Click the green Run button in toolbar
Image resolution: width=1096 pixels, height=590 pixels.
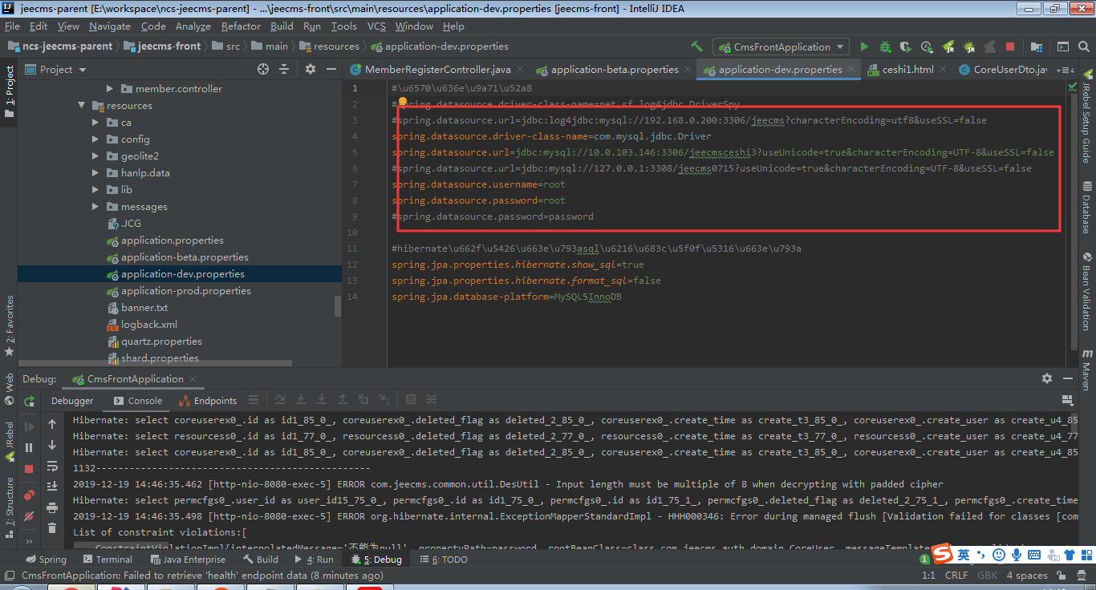tap(864, 47)
